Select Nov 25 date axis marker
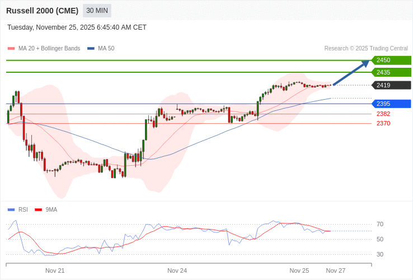This screenshot has width=413, height=280. click(x=299, y=270)
